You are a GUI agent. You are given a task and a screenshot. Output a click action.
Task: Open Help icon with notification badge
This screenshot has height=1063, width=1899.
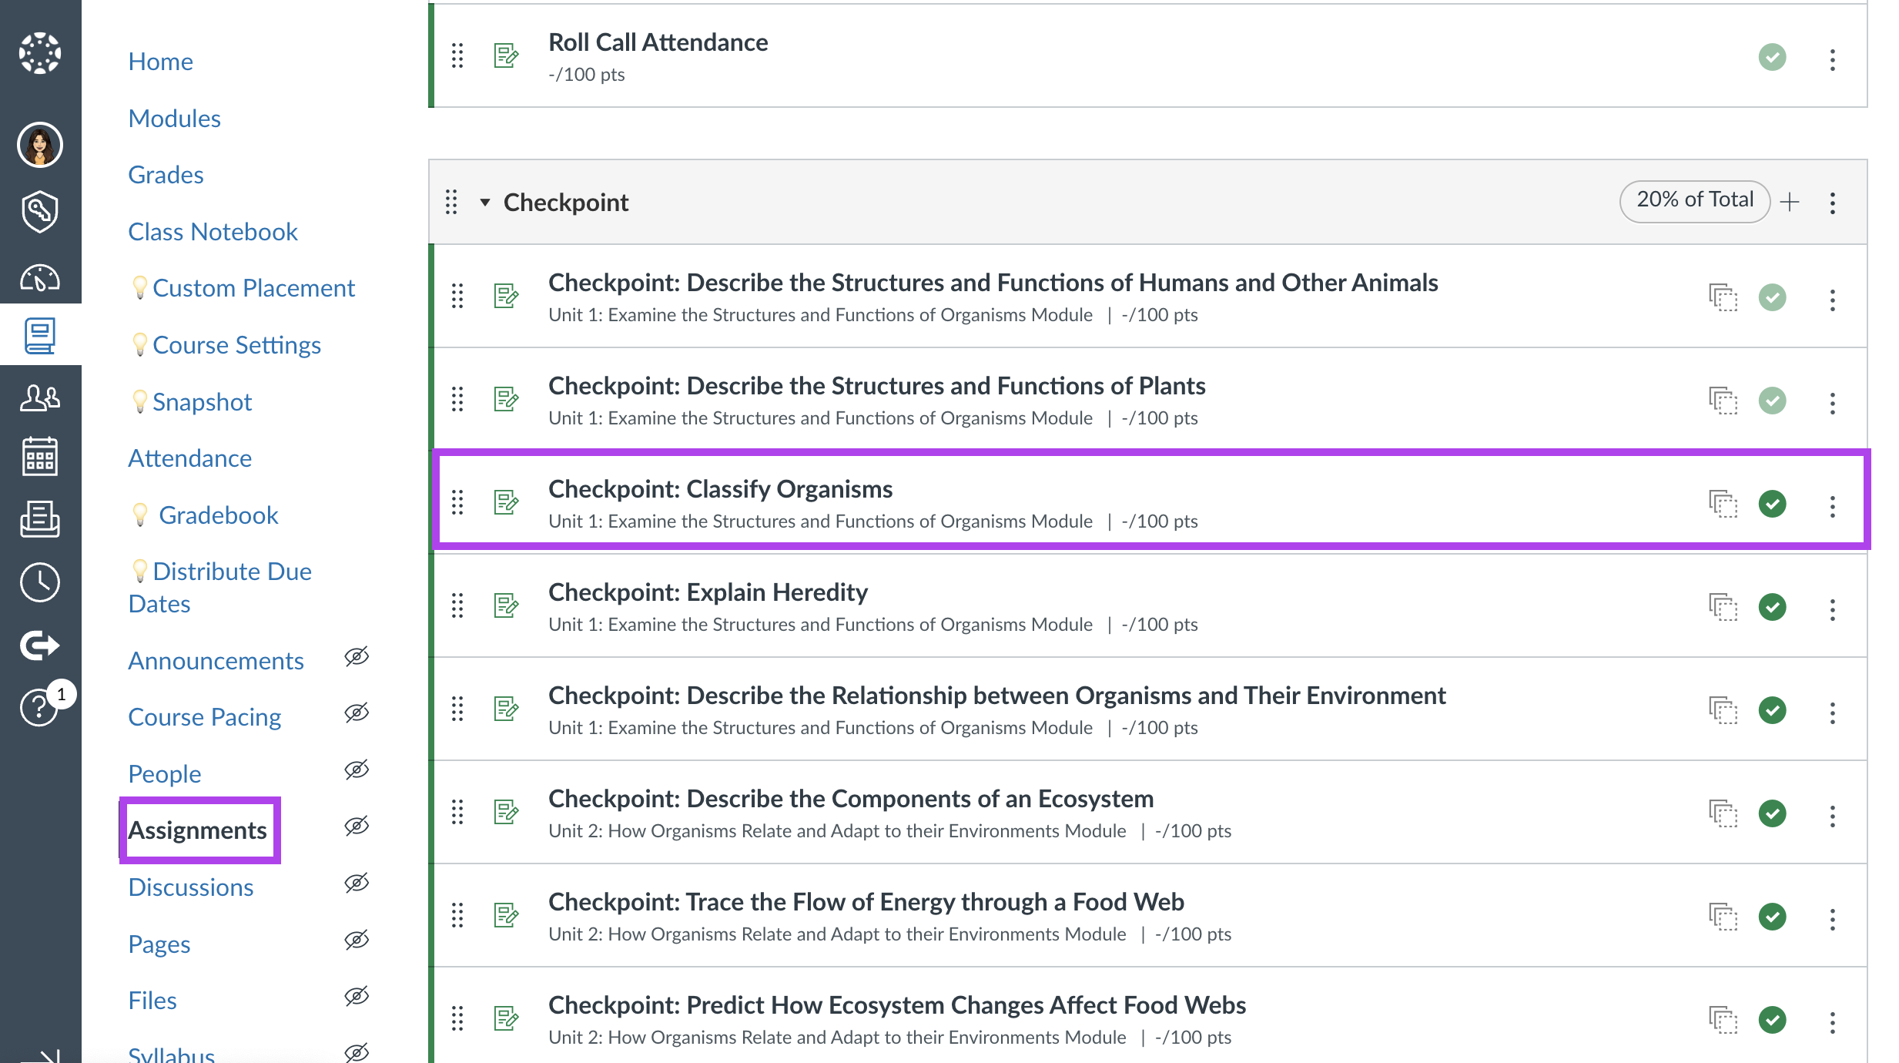(40, 706)
